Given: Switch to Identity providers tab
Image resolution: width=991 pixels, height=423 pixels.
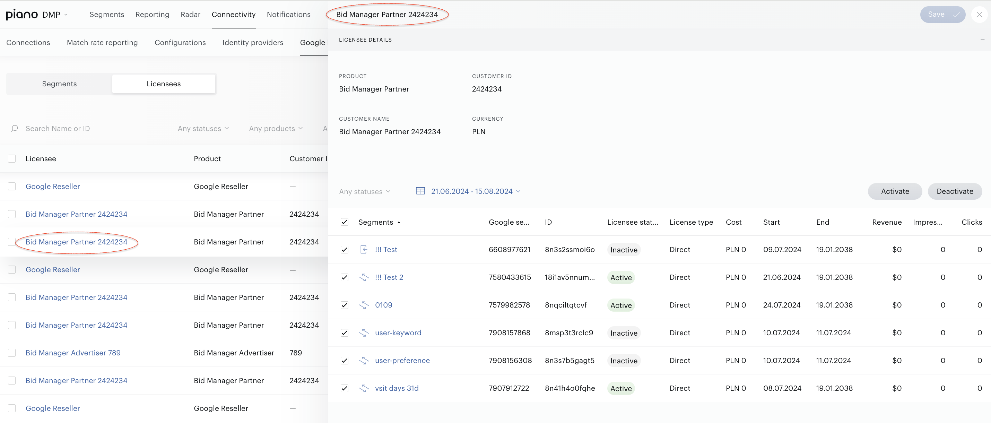Looking at the screenshot, I should point(253,43).
